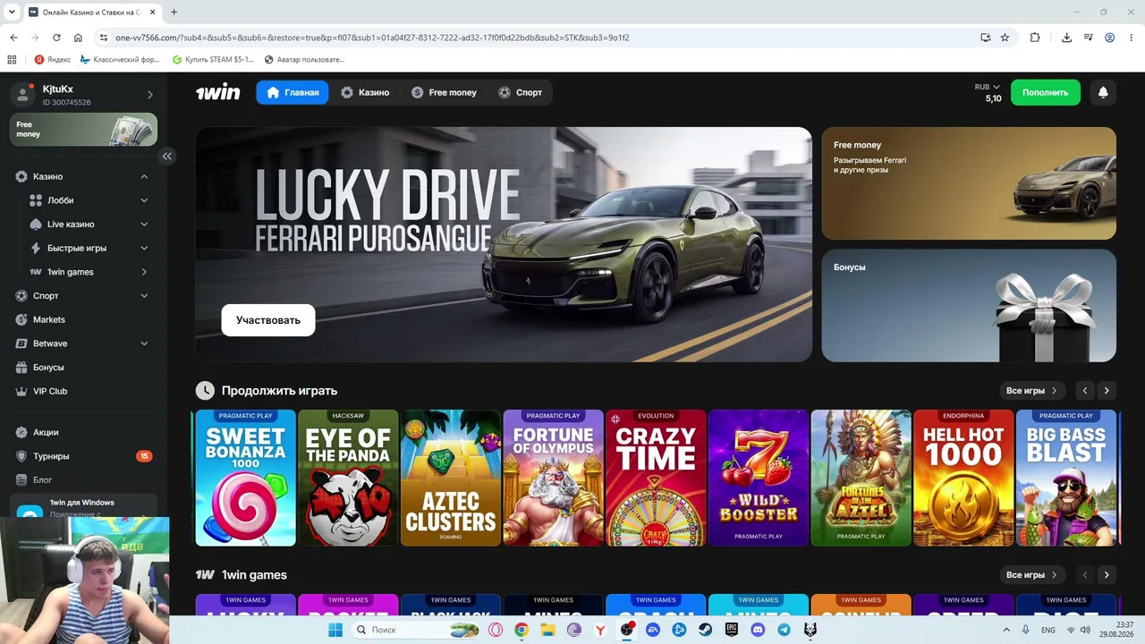Open the Sweet Bonanza 1000 game thumbnail
The width and height of the screenshot is (1145, 644).
pyautogui.click(x=245, y=478)
